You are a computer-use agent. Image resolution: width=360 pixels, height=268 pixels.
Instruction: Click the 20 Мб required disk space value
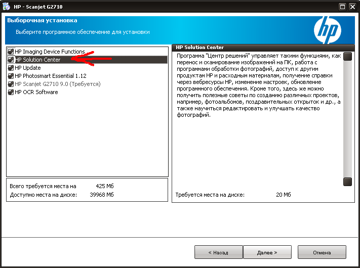[284, 195]
